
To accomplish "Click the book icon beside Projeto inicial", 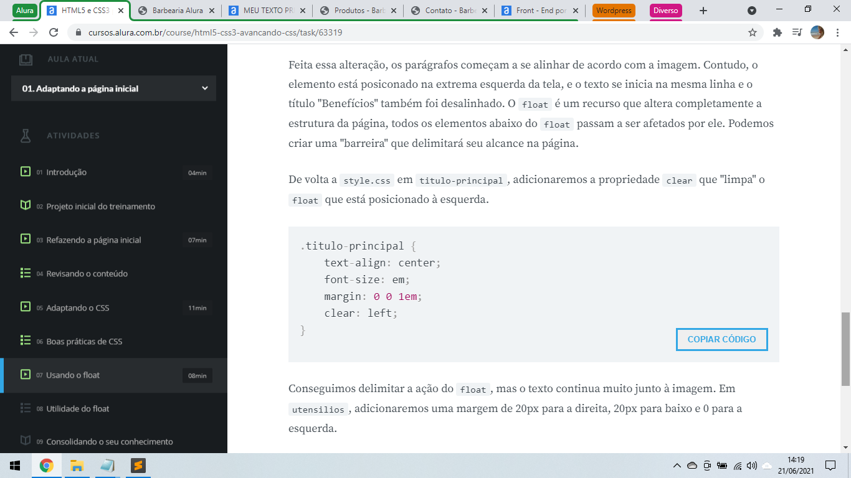I will 26,205.
